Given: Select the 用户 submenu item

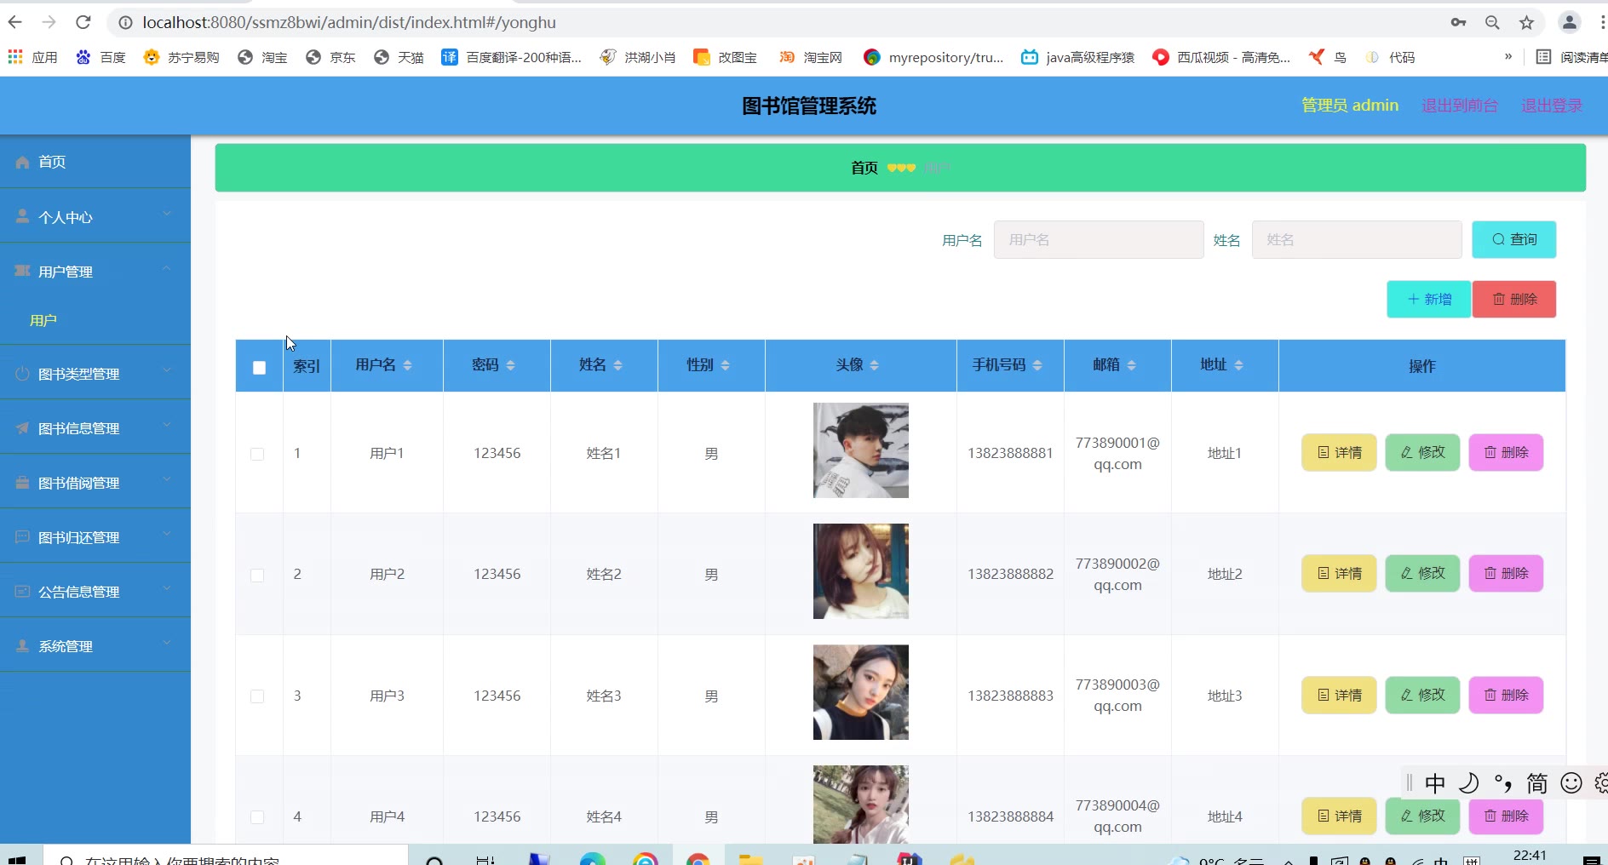Looking at the screenshot, I should click(43, 320).
